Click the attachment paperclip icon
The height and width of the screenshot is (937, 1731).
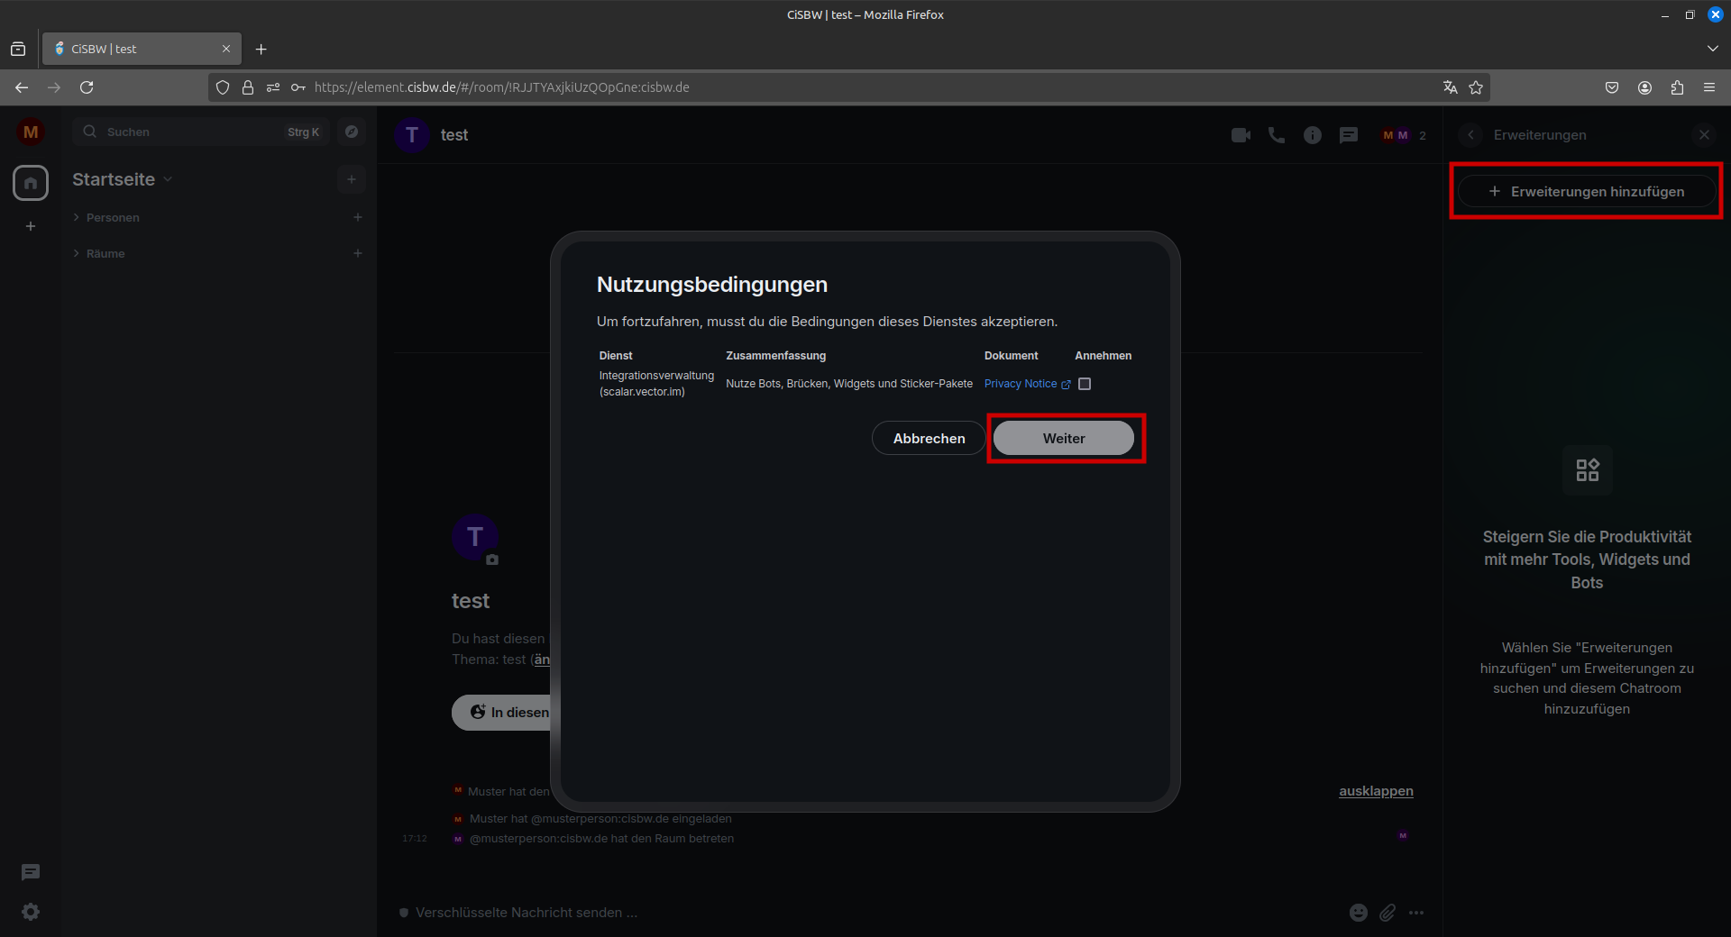1388,913
